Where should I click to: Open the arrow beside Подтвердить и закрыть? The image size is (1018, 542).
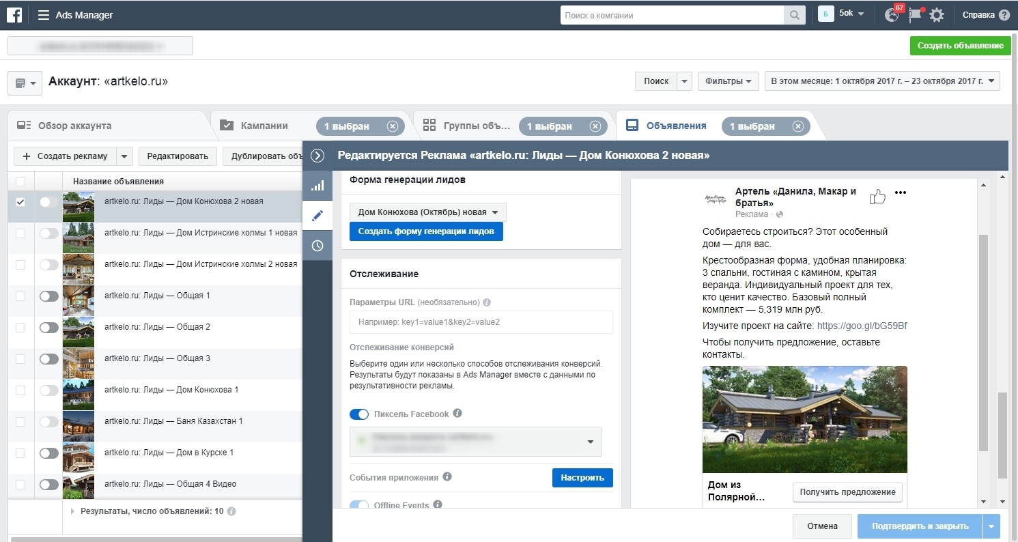991,526
